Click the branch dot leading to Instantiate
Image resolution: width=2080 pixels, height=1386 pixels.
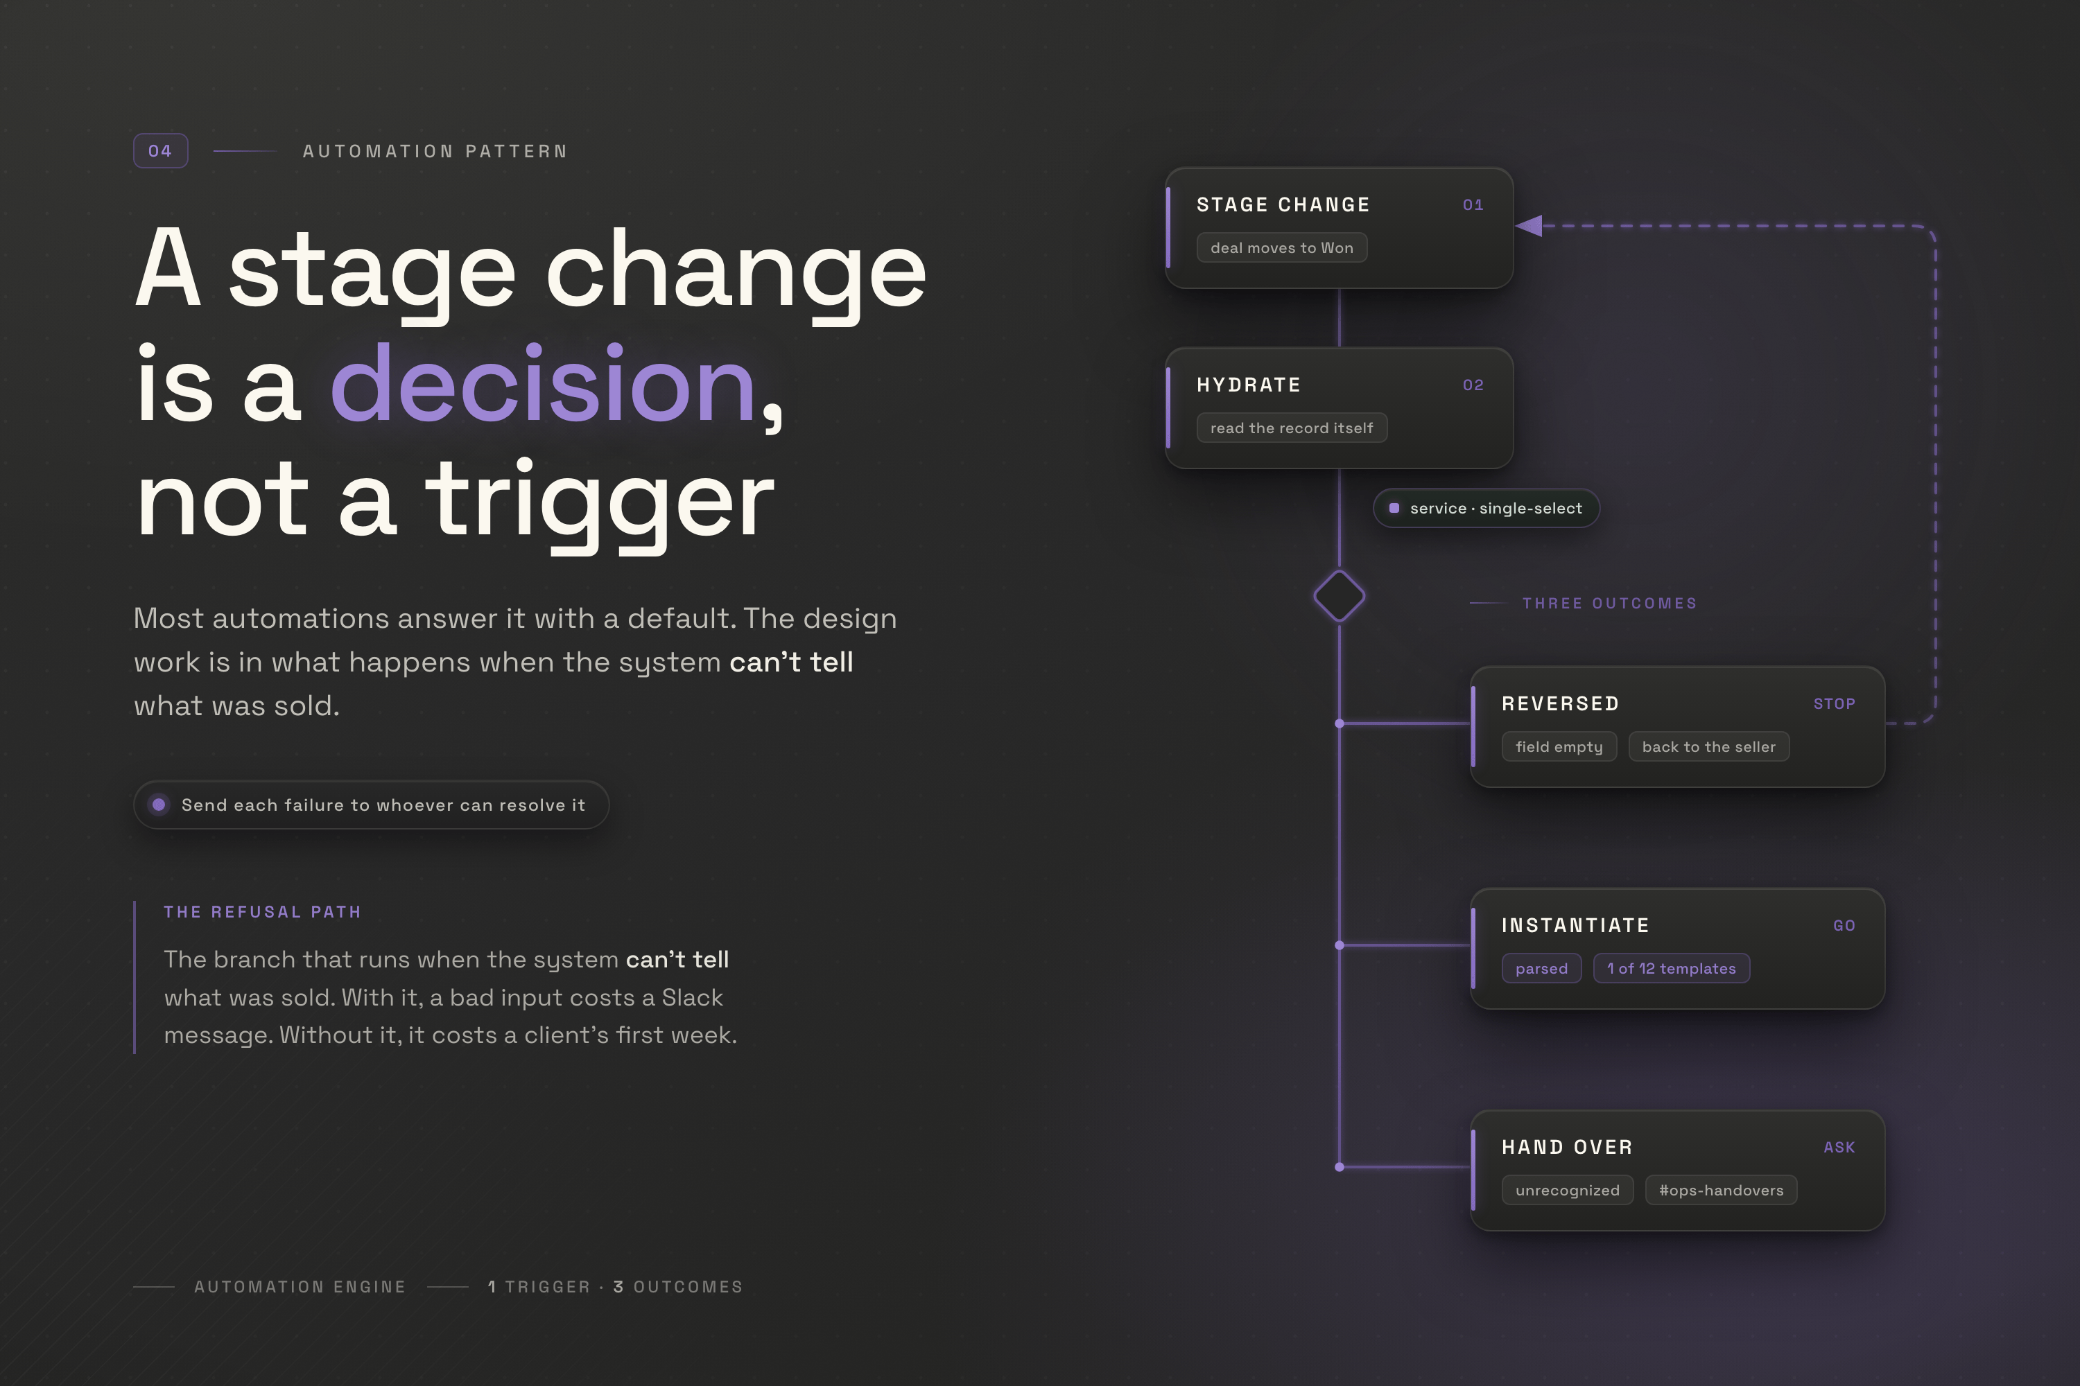tap(1339, 946)
